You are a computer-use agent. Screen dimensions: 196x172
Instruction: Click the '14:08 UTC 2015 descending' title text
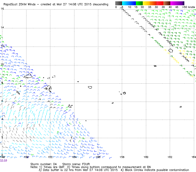(88, 4)
